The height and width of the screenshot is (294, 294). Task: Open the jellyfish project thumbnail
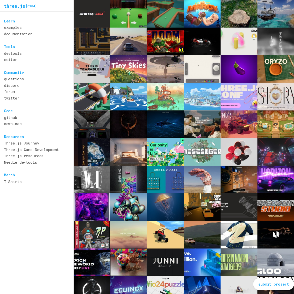pyautogui.click(x=165, y=207)
